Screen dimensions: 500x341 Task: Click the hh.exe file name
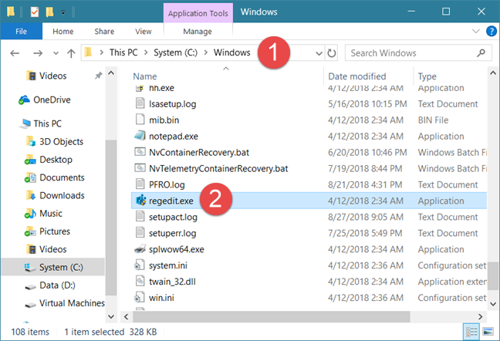tap(161, 88)
